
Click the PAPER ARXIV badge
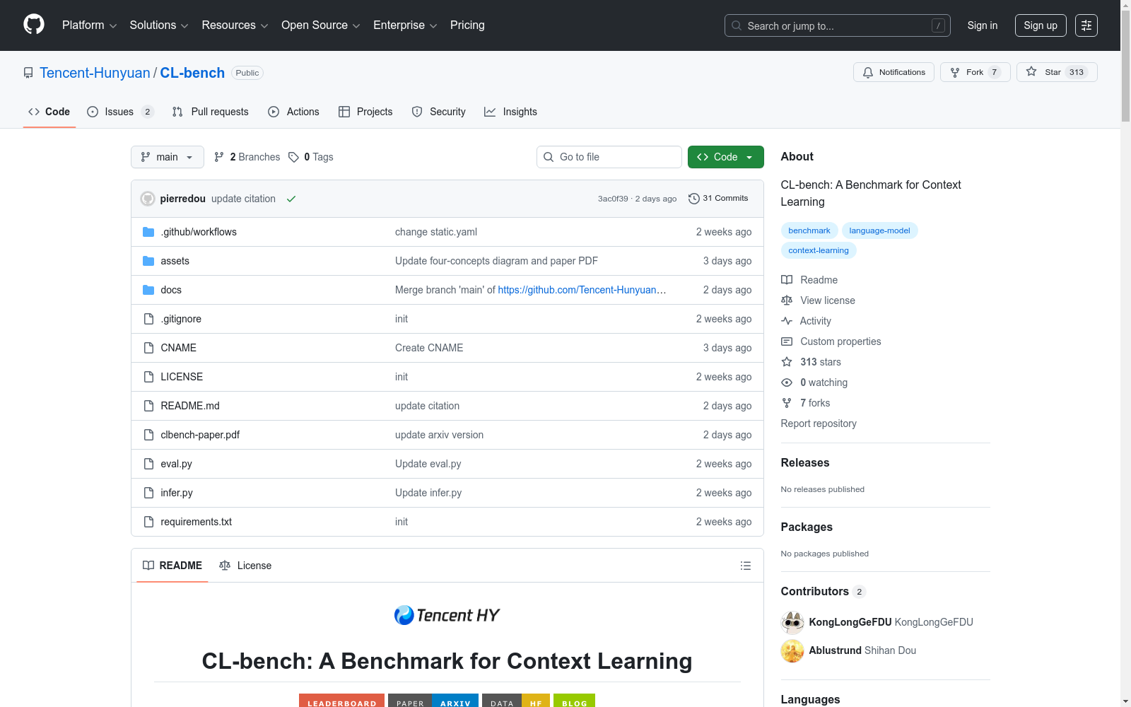coord(433,701)
